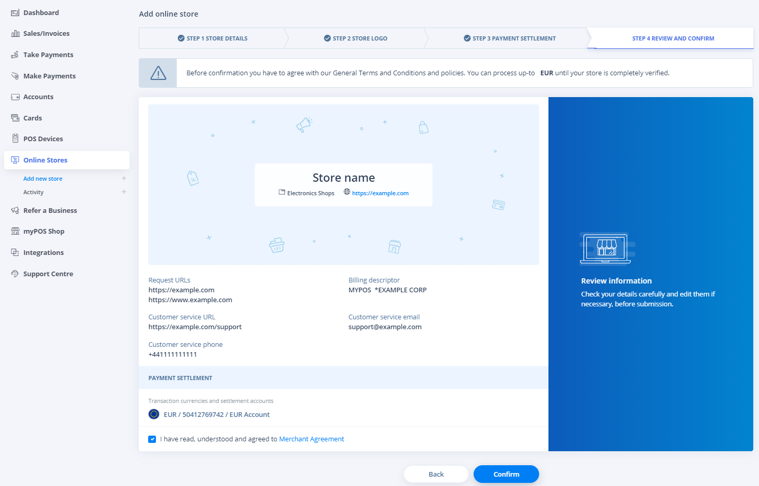
Task: Click https://www.example.com request URL
Action: tap(190, 300)
